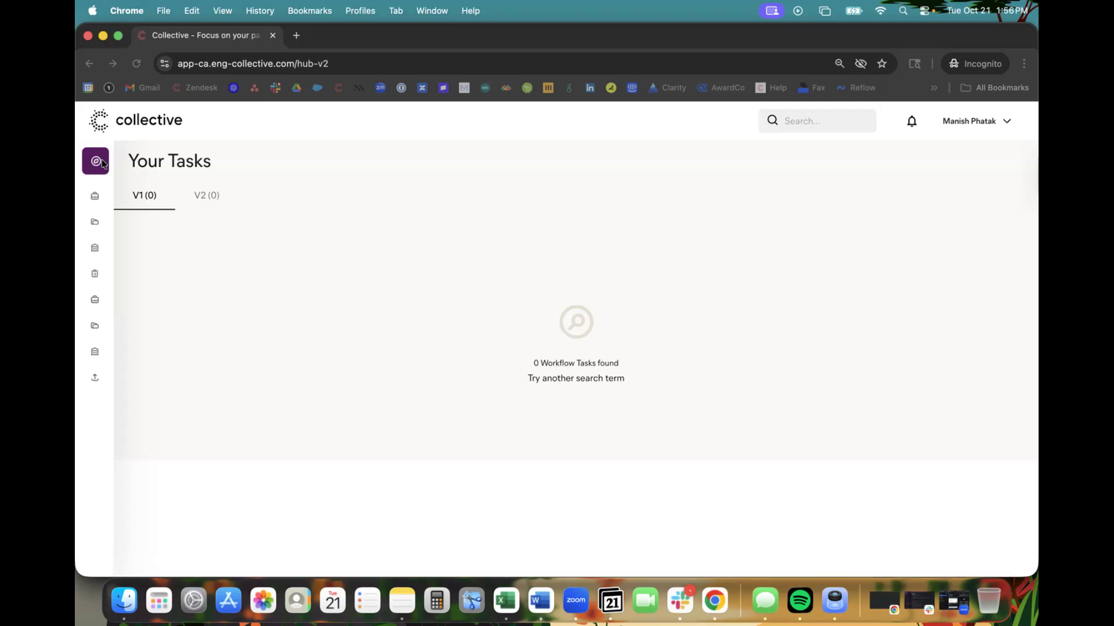This screenshot has height=626, width=1114.
Task: Open the All Bookmarks folder
Action: pos(994,88)
